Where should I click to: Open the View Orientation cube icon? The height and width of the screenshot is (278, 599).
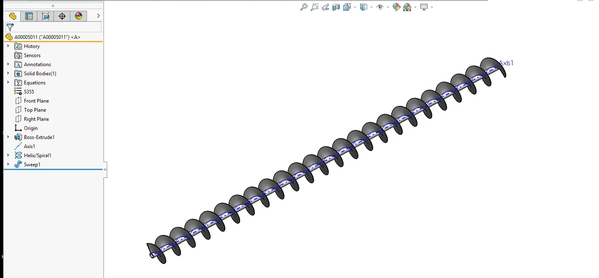point(347,7)
